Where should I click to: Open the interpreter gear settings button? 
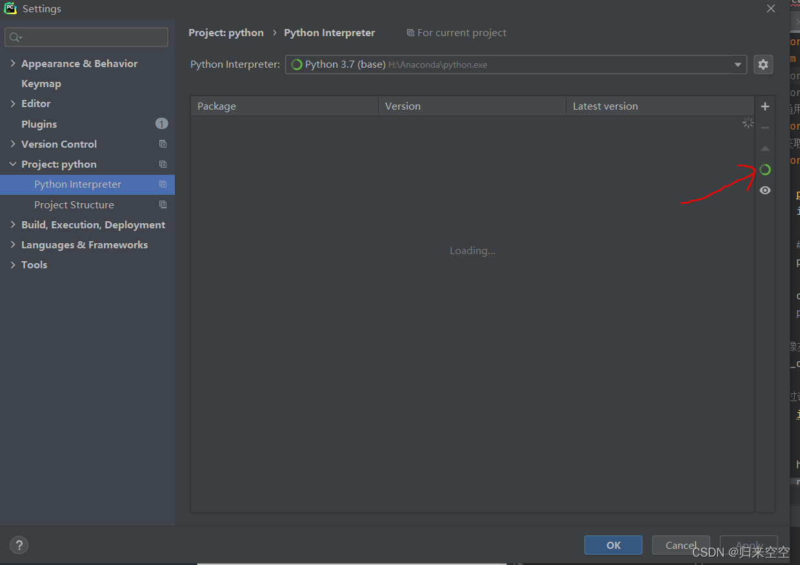click(x=763, y=64)
